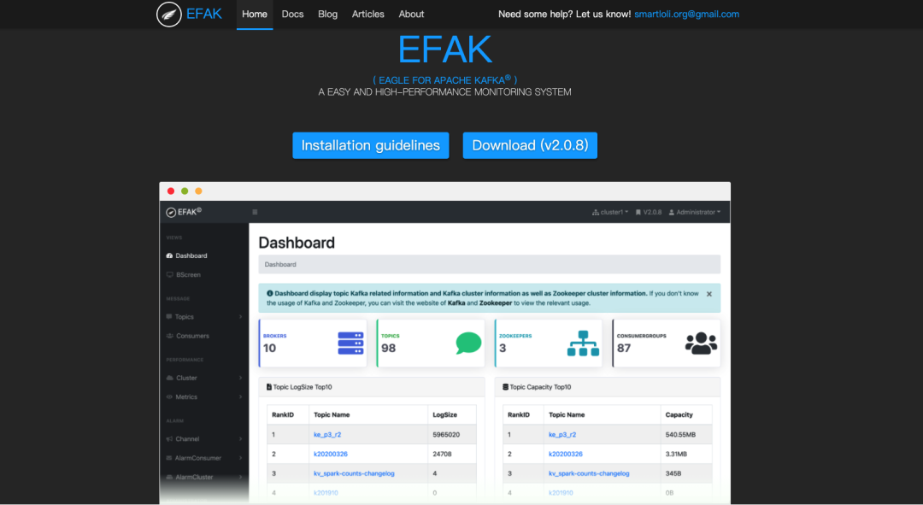923x505 pixels.
Task: Click the AlarmConsumer icon in sidebar
Action: click(169, 458)
